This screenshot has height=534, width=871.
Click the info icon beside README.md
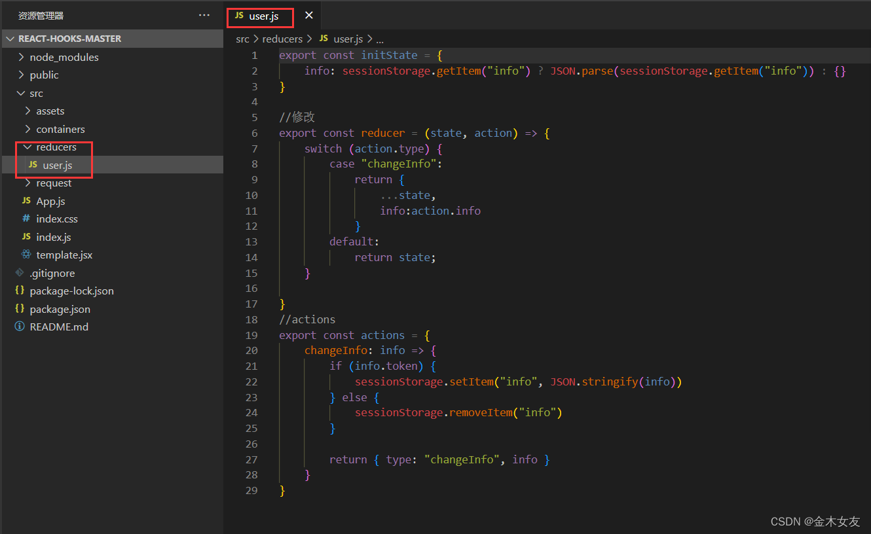20,327
